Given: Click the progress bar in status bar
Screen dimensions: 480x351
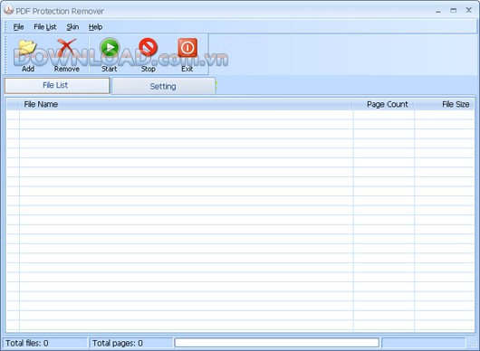Looking at the screenshot, I should (x=277, y=343).
